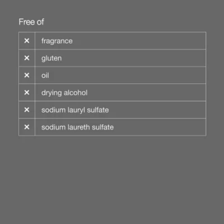The height and width of the screenshot is (224, 224).
Task: Click the word sulfate in the last row
Action: pyautogui.click(x=103, y=127)
